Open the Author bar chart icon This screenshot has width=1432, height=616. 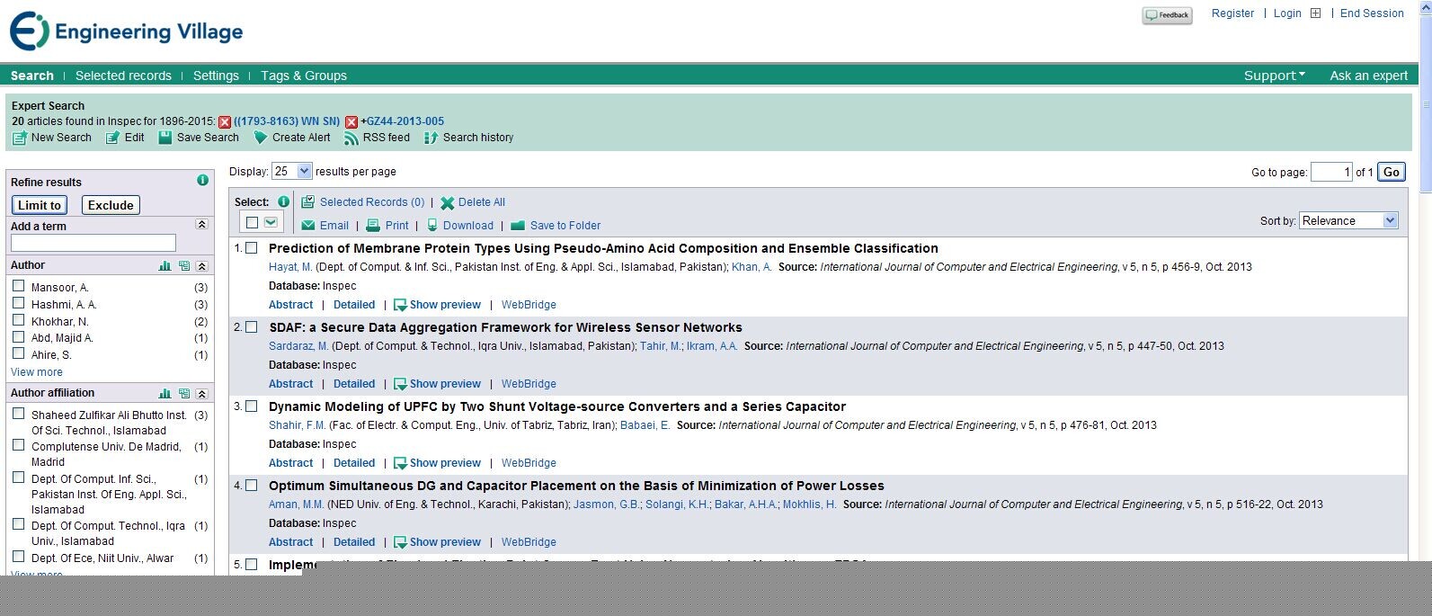[165, 266]
